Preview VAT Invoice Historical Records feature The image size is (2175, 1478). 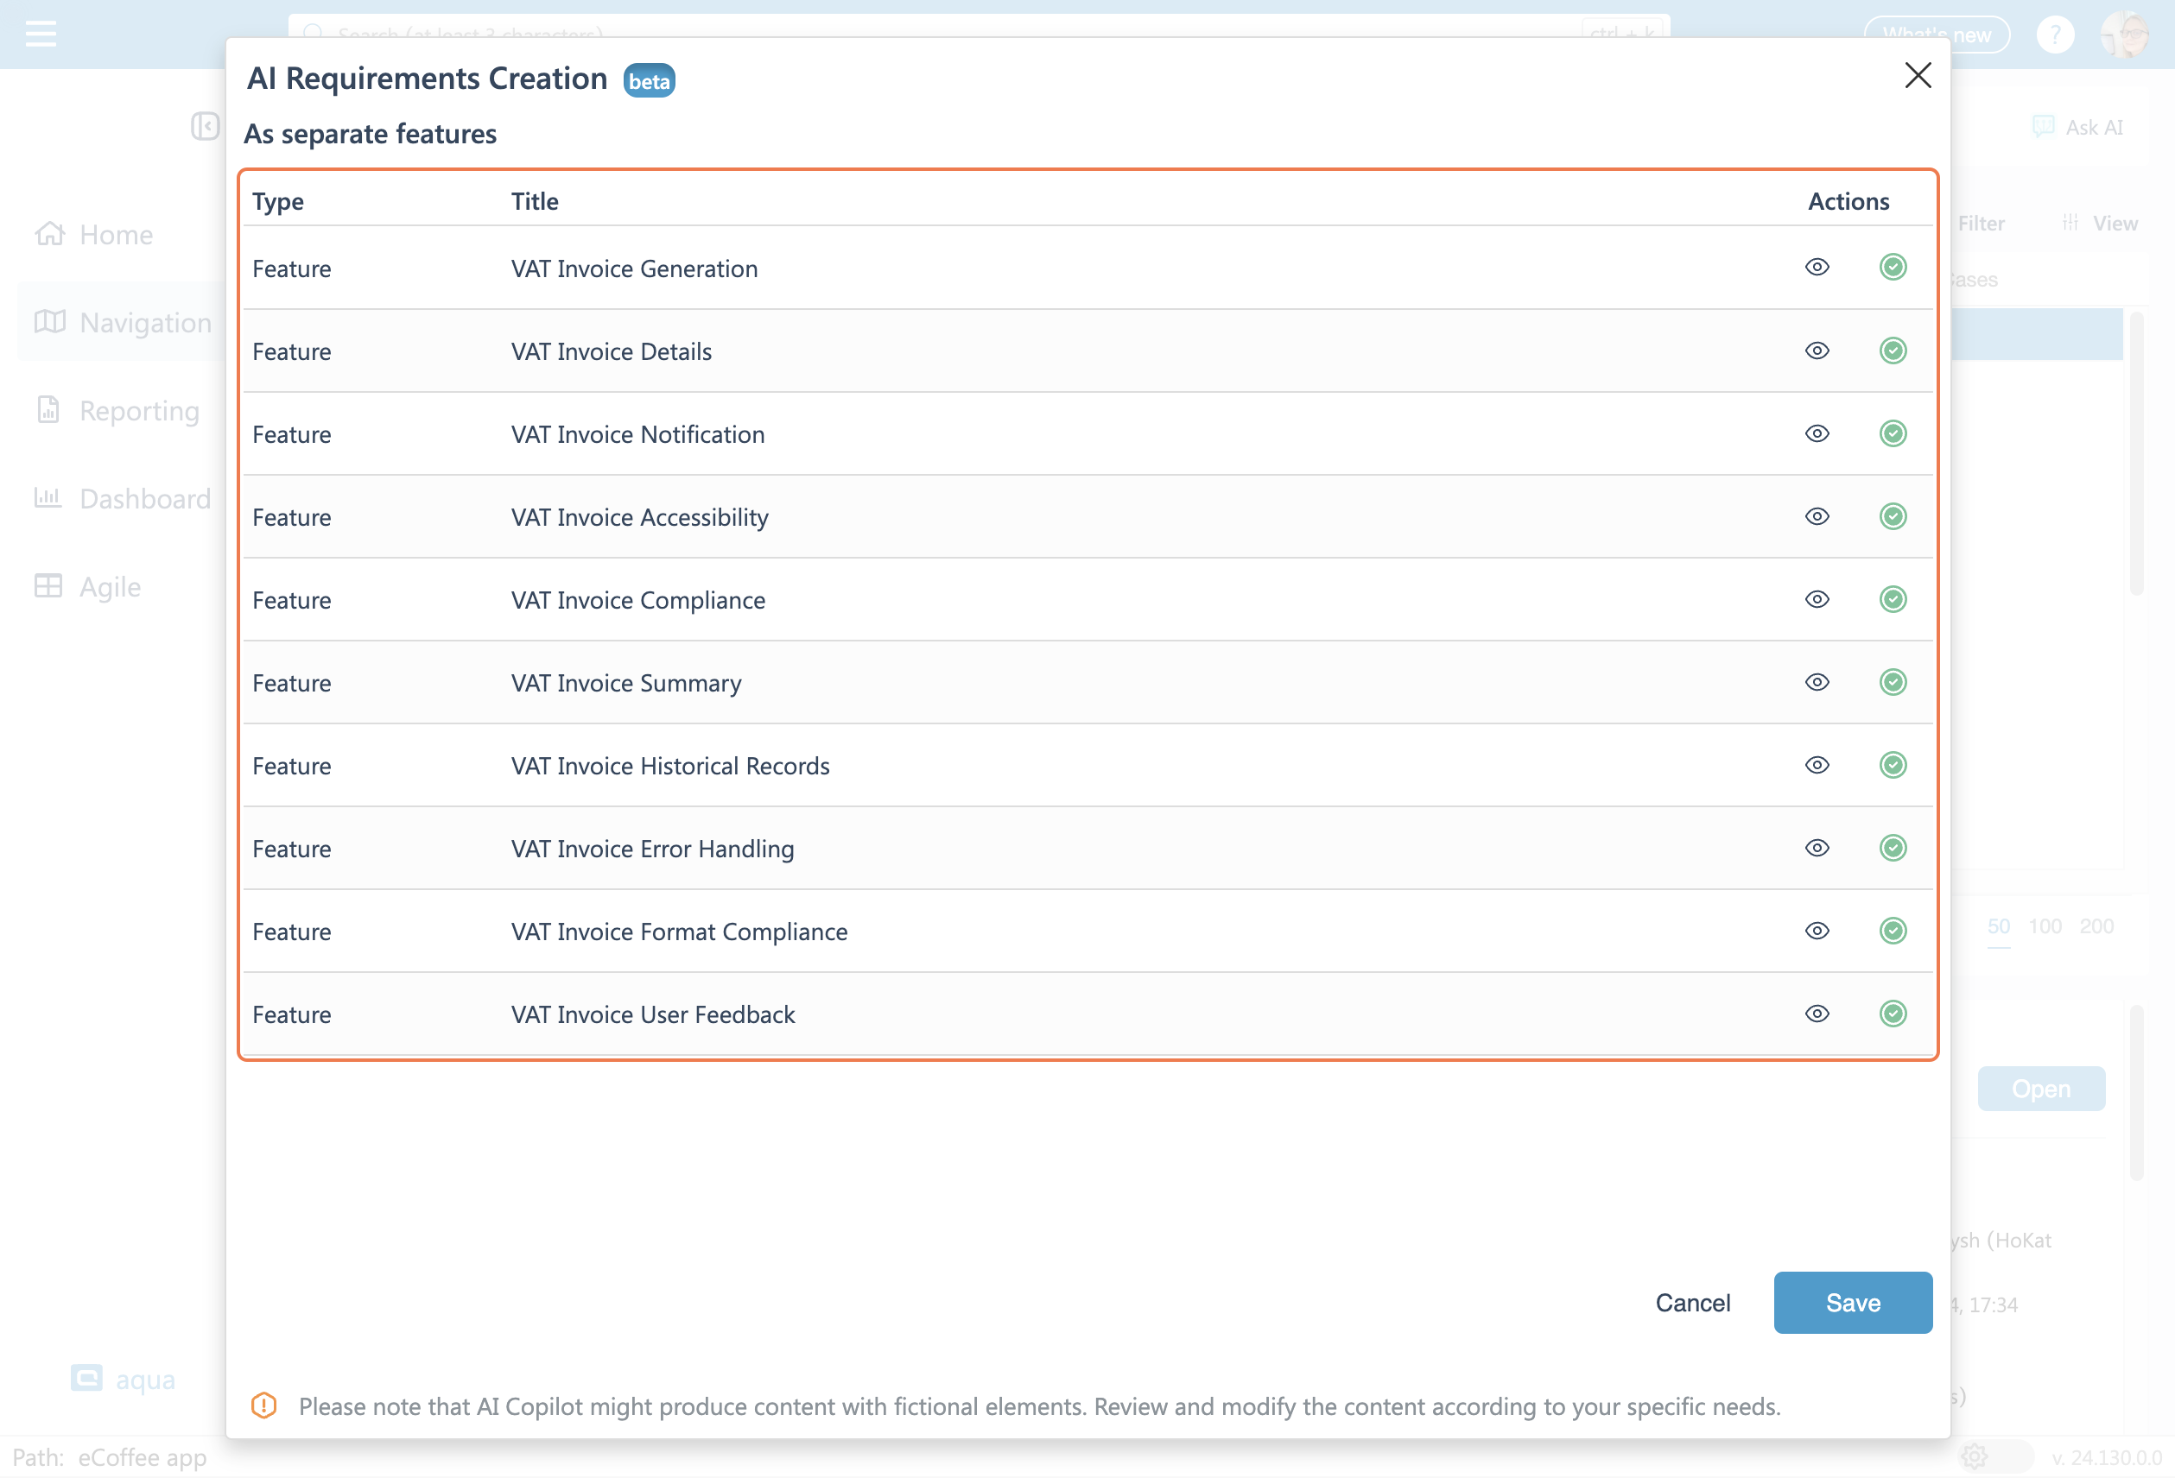click(x=1817, y=765)
